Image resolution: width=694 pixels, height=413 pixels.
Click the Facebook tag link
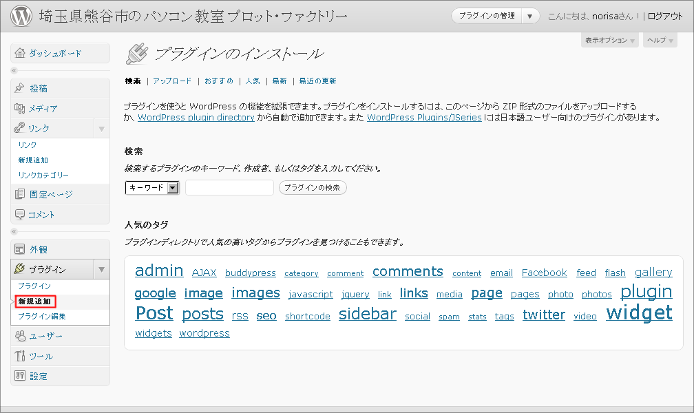click(x=545, y=273)
